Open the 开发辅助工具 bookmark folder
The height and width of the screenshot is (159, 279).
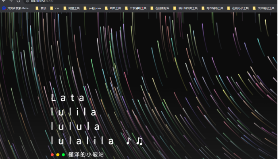pos(136,8)
